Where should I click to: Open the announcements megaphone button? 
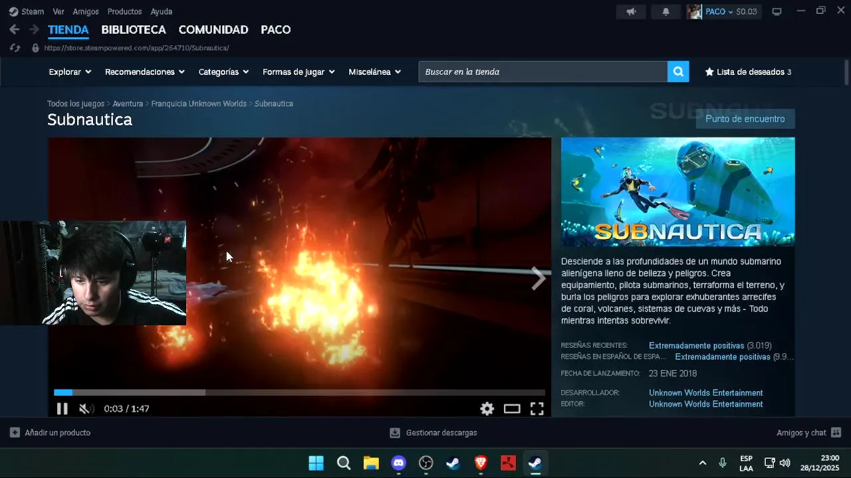point(631,11)
